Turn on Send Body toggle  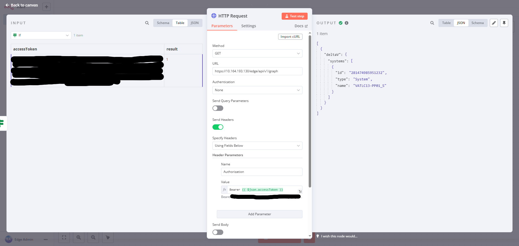218,232
